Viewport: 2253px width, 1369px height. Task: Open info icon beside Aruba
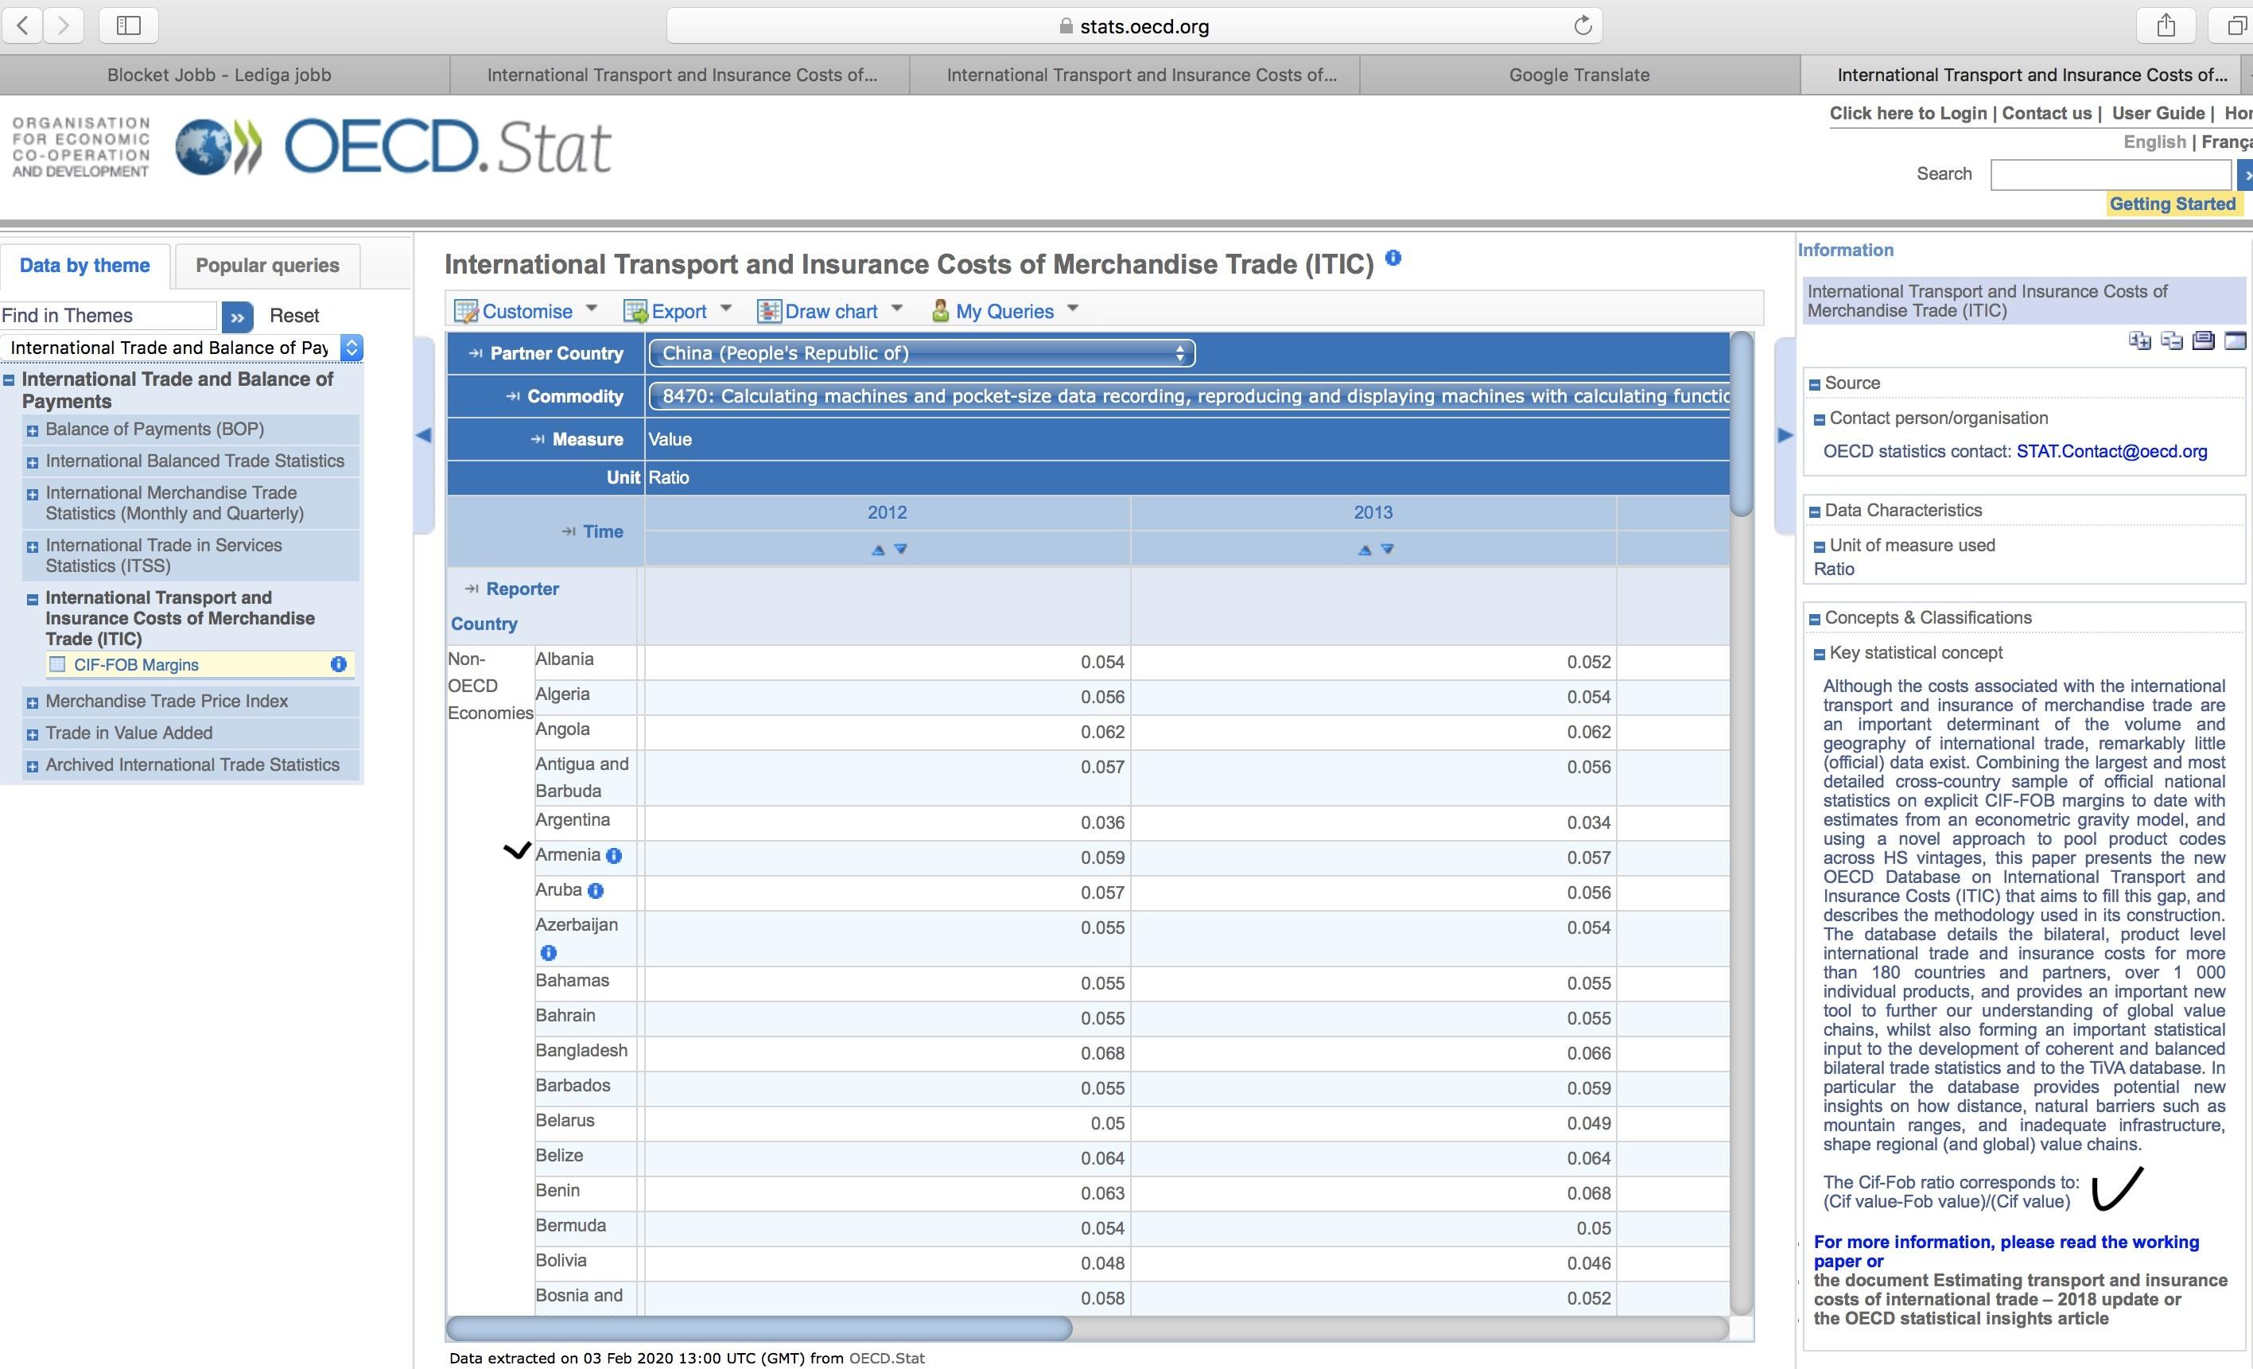[x=595, y=891]
